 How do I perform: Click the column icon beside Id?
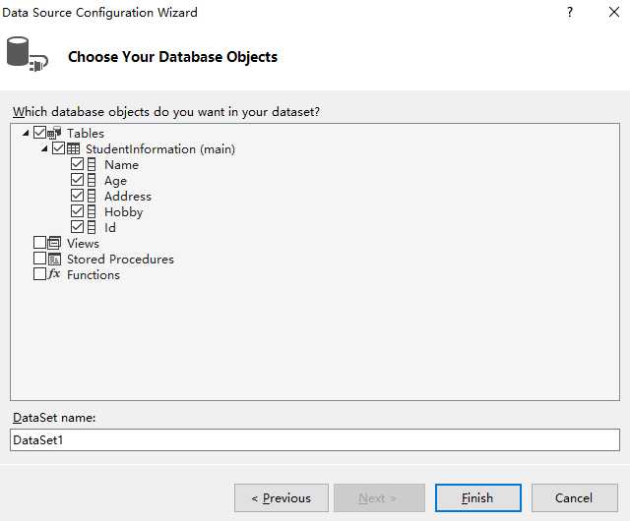tap(92, 227)
